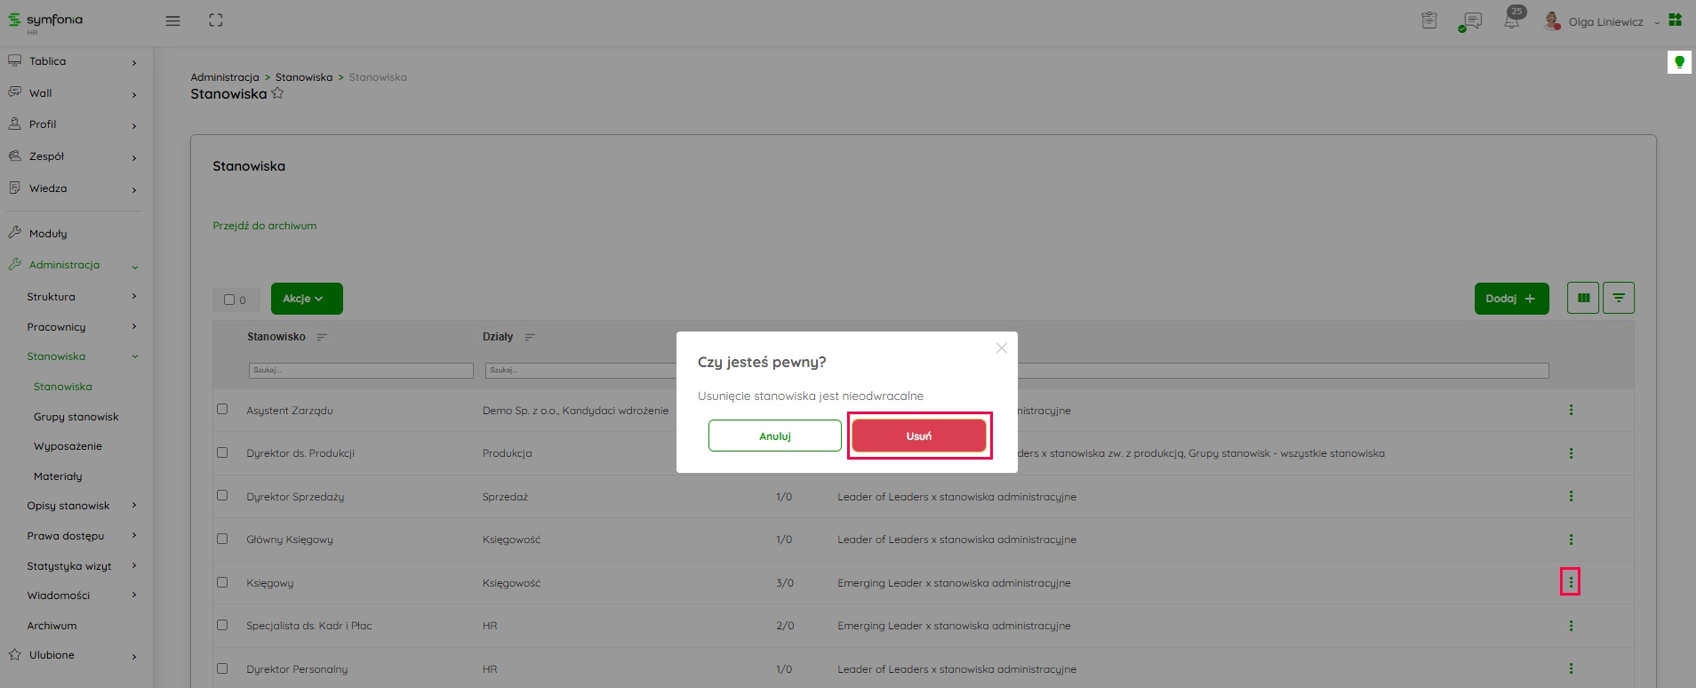Viewport: 1696px width, 688px height.
Task: Toggle fullscreen mode icon
Action: point(216,20)
